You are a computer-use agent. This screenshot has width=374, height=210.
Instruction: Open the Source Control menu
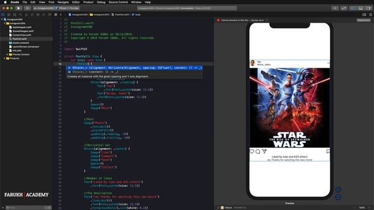(x=118, y=2)
